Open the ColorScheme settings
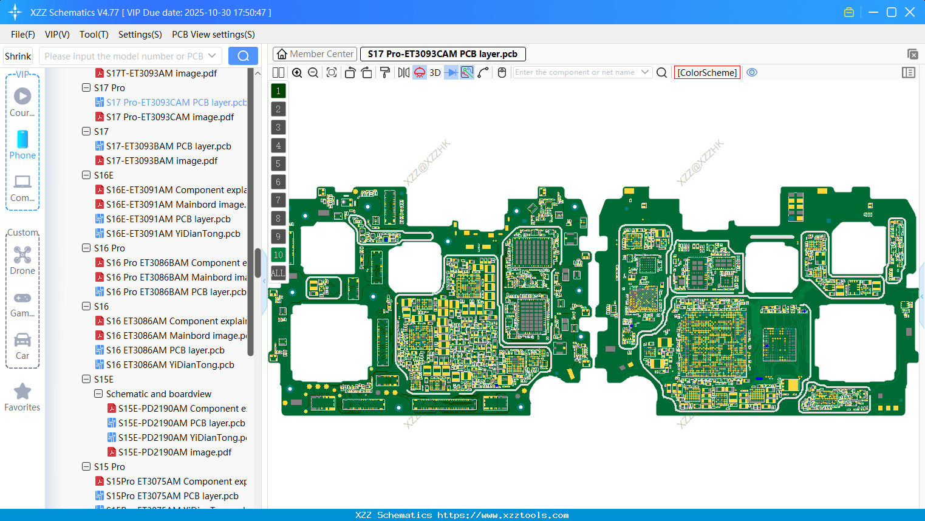 pyautogui.click(x=706, y=72)
